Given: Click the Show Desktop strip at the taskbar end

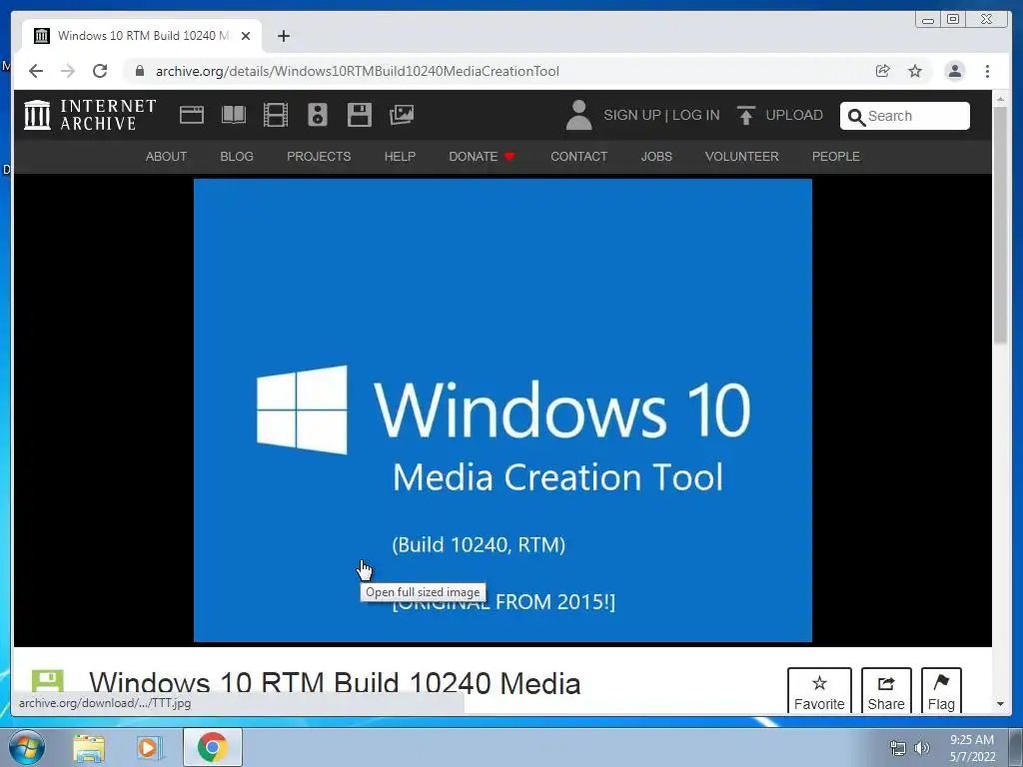Looking at the screenshot, I should [1016, 747].
